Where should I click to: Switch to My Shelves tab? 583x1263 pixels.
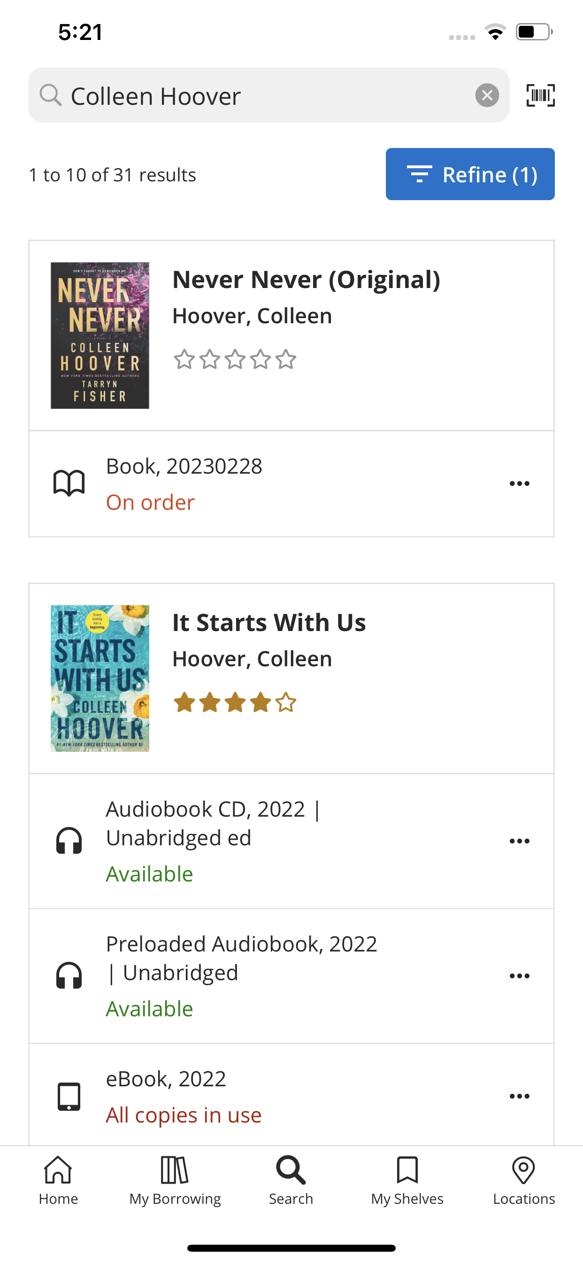pos(407,1181)
